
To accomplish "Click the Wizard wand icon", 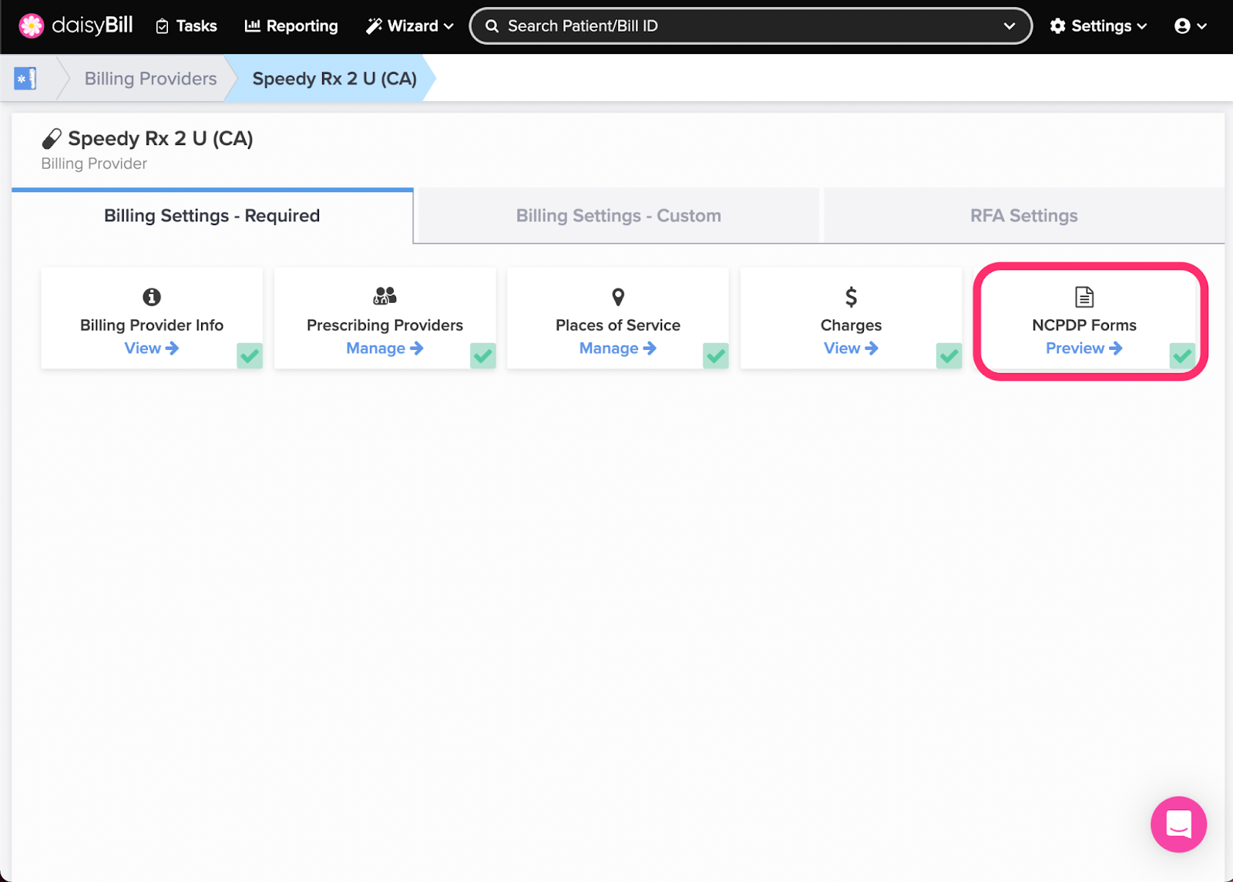I will 374,26.
